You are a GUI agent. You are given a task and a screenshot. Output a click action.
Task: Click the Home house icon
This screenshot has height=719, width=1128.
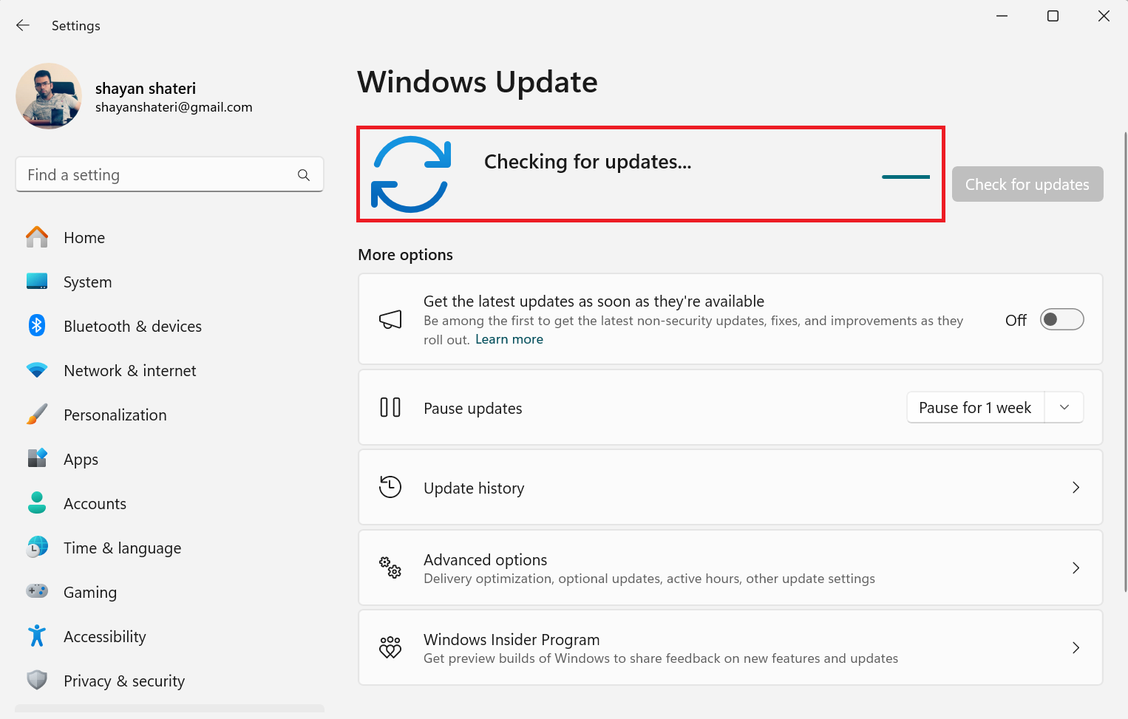click(x=37, y=237)
